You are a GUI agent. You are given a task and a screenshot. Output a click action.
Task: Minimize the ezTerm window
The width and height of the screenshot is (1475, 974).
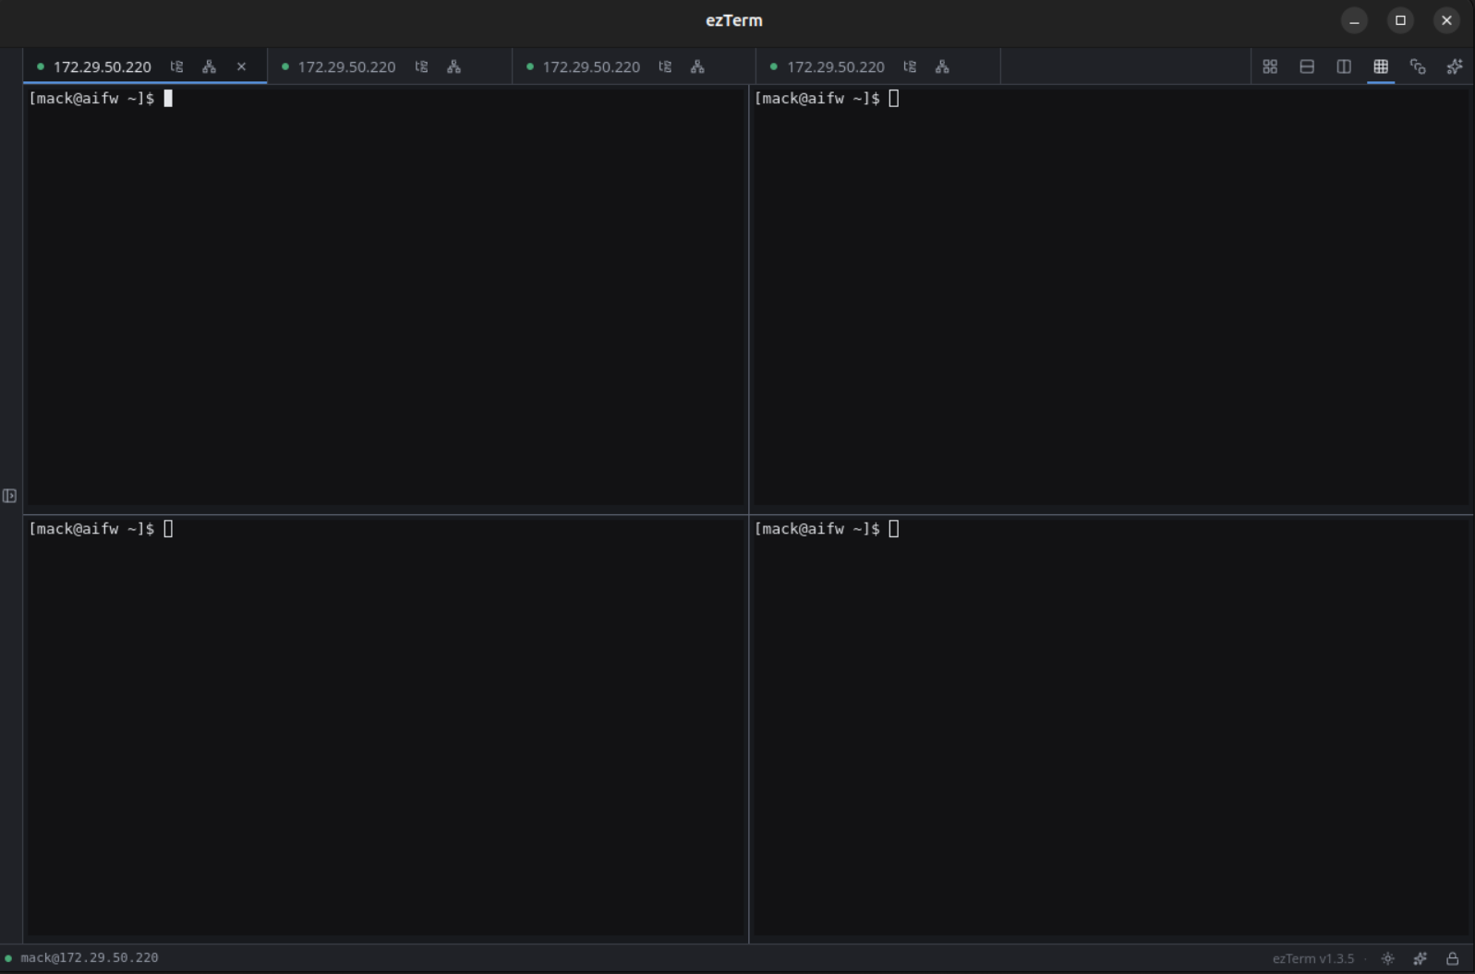click(x=1354, y=20)
